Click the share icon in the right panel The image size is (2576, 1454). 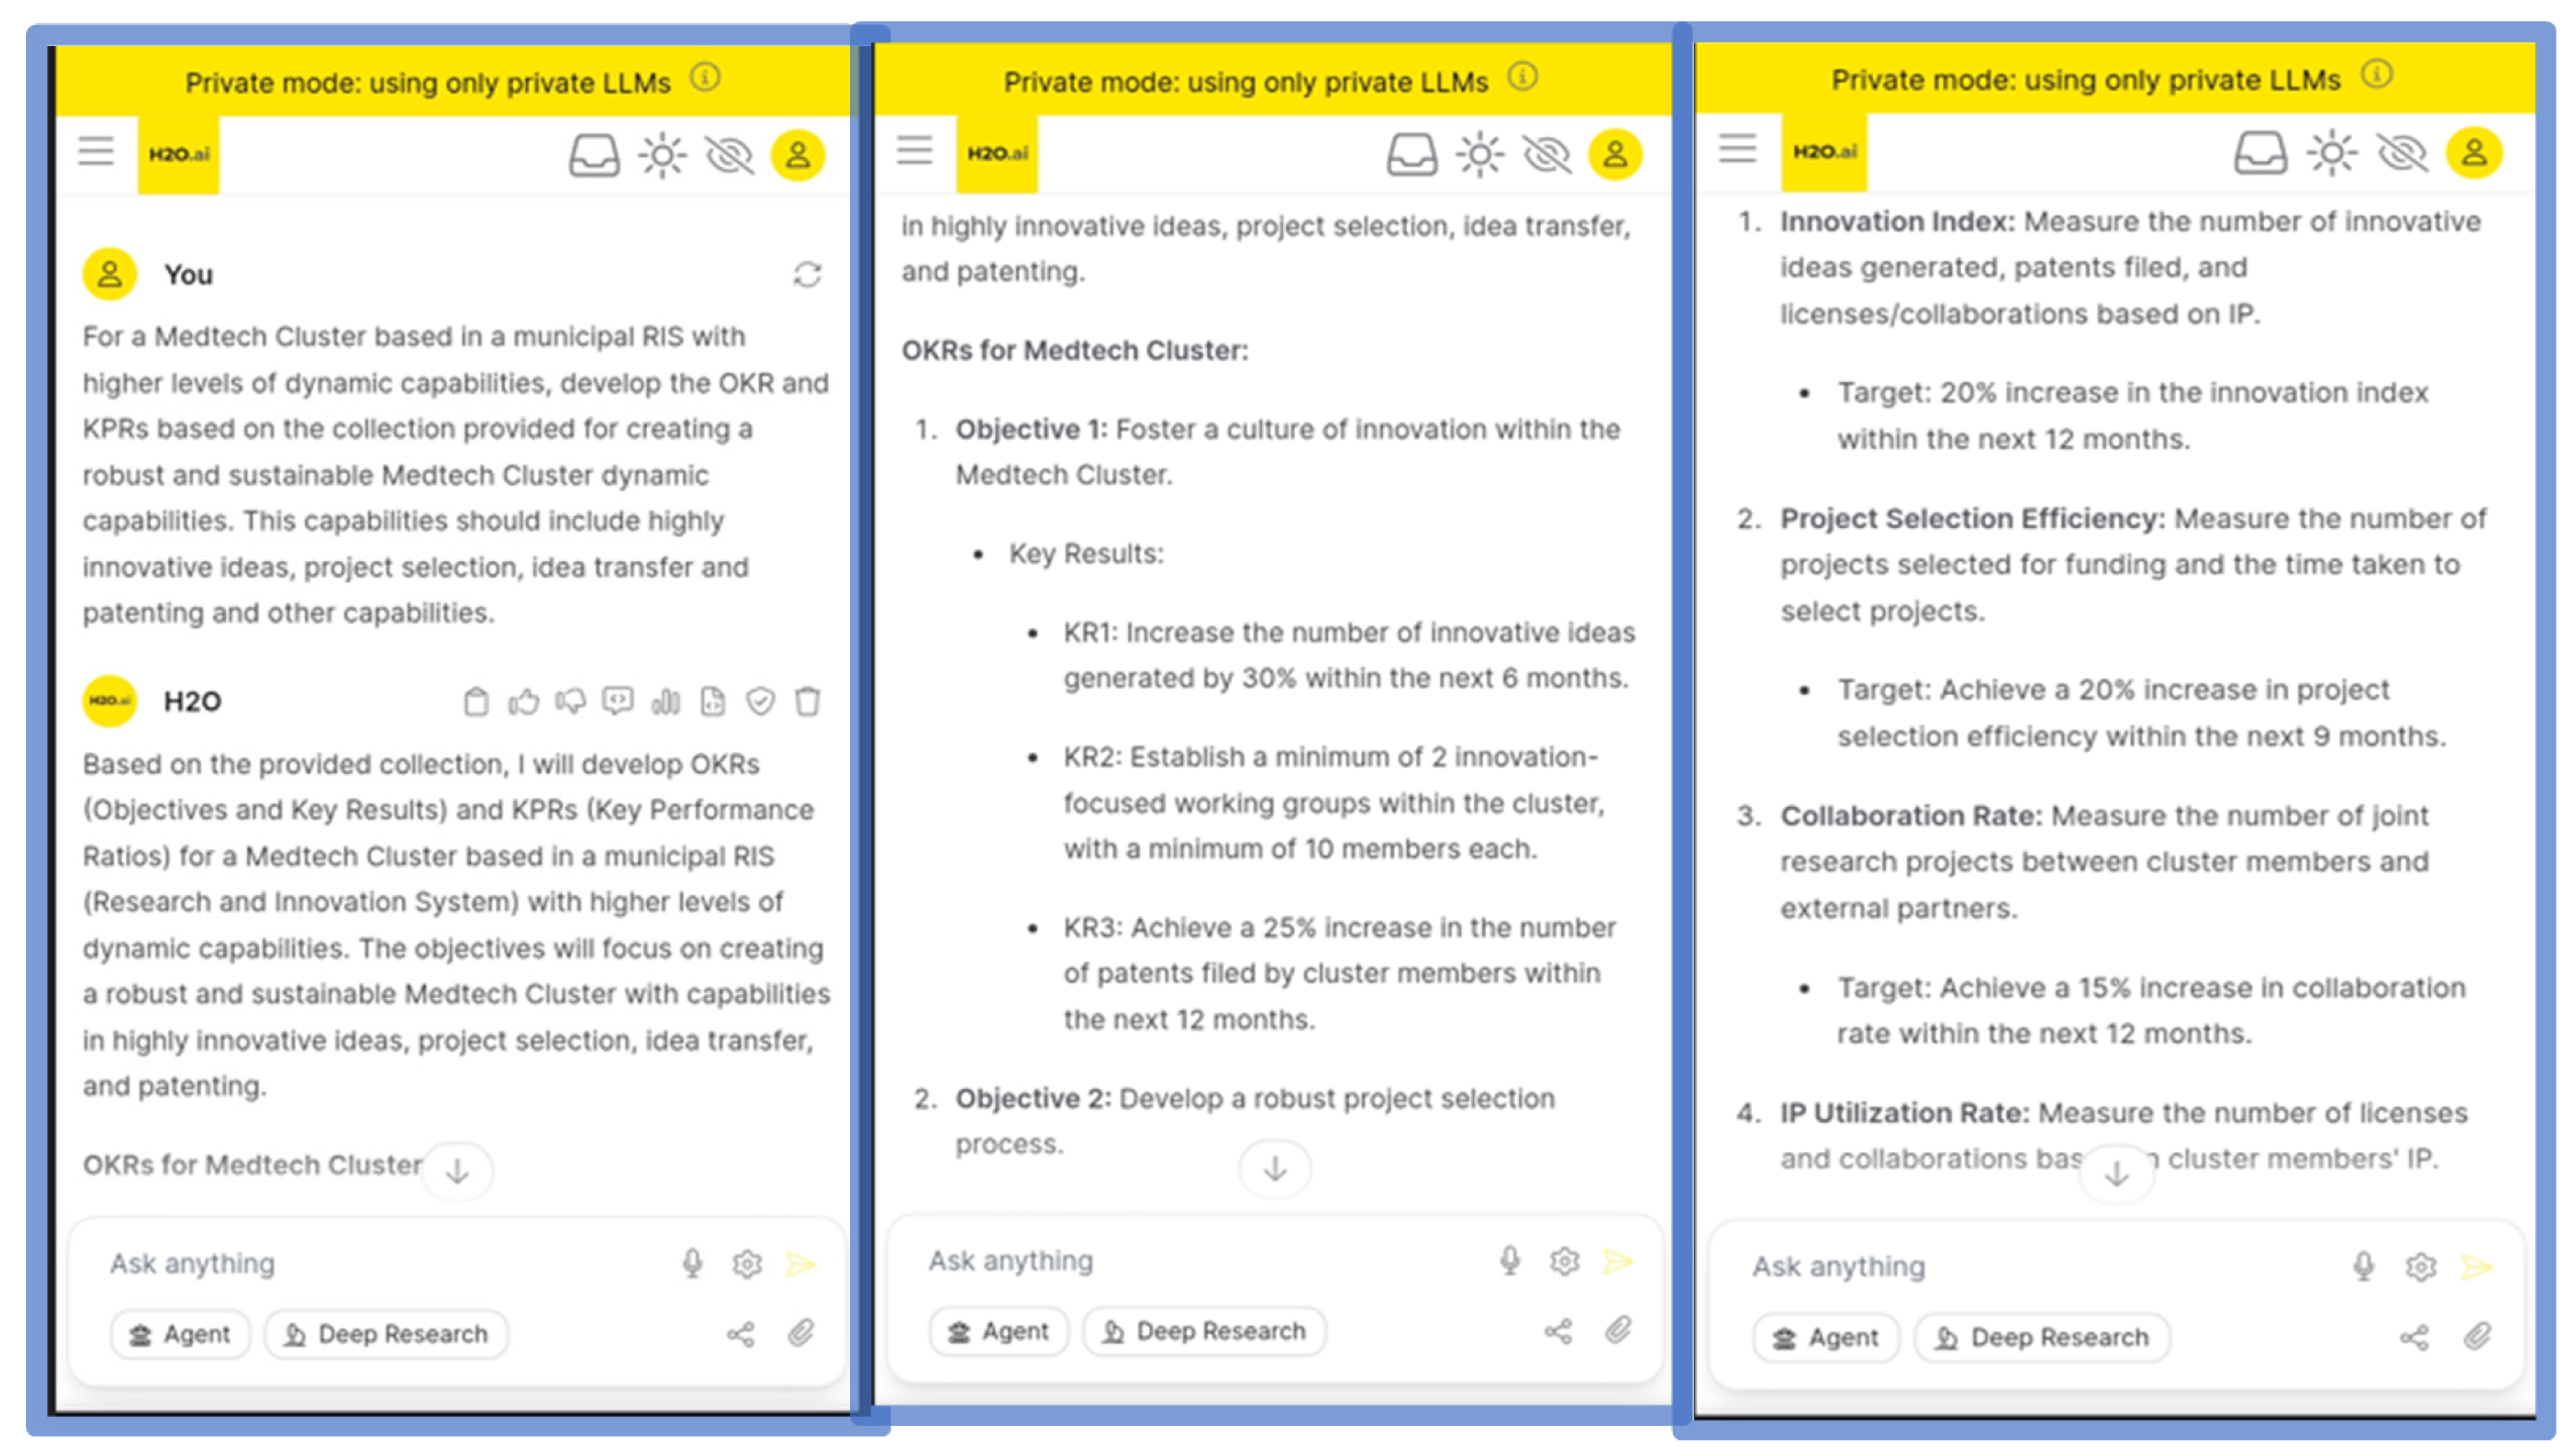(x=2413, y=1337)
